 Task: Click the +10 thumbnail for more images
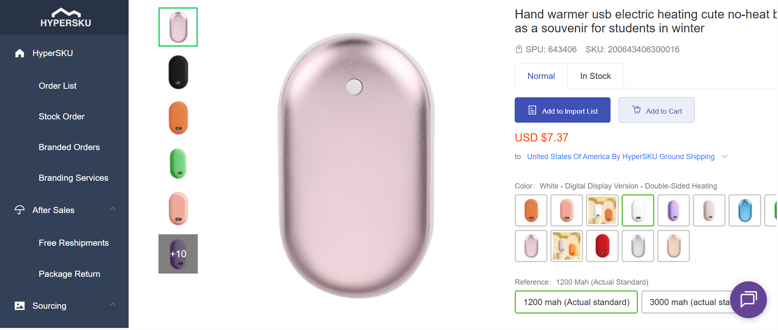[178, 254]
